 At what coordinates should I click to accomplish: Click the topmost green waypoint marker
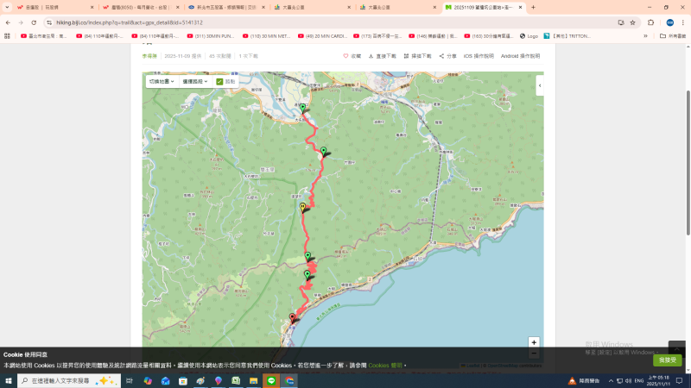[x=302, y=107]
